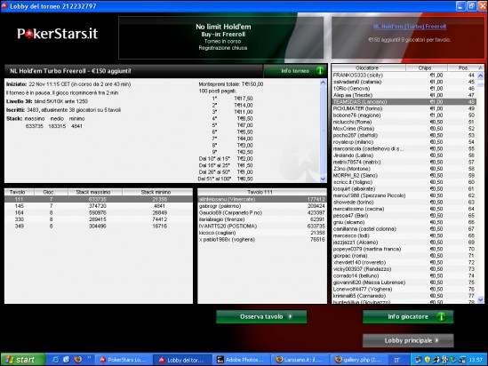This screenshot has height=366, width=488.
Task: Select PICKUMATER (torino) in player list
Action: pos(404,108)
